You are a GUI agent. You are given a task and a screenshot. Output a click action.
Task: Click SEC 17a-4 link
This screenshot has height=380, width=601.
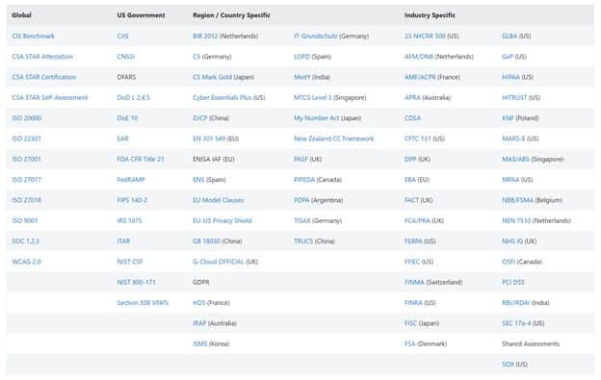click(x=516, y=323)
